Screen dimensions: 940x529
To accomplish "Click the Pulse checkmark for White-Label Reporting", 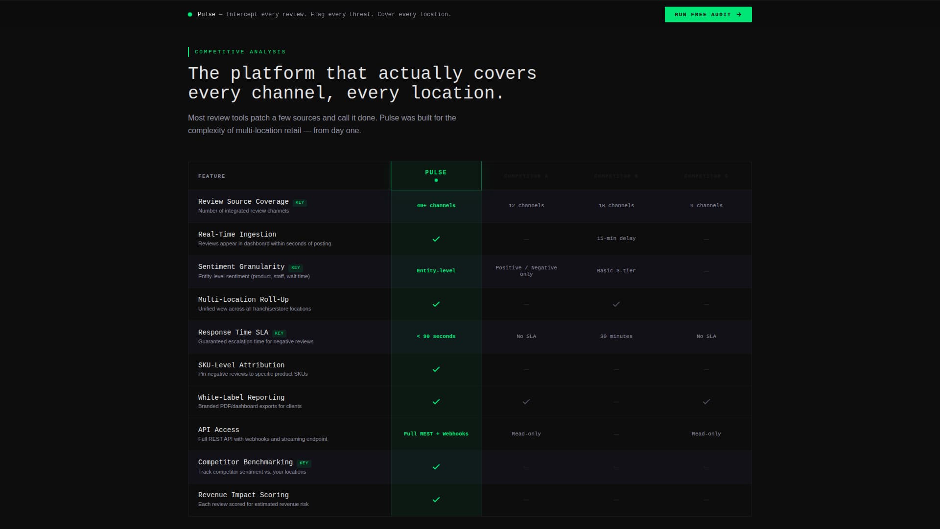I will click(436, 402).
